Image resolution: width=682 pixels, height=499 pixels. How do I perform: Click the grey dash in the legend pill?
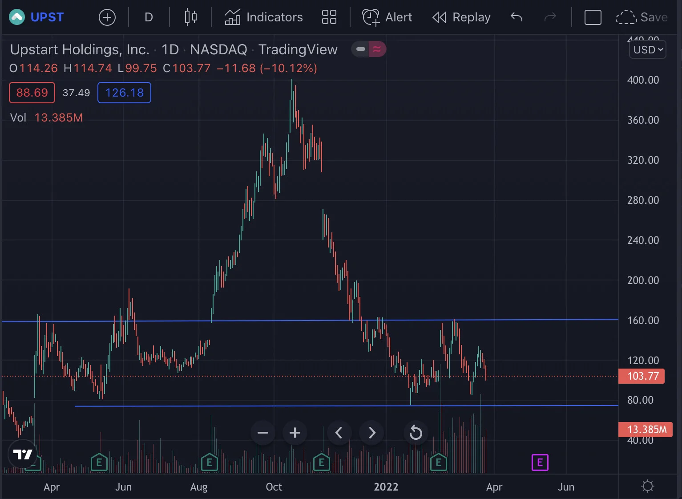(361, 49)
